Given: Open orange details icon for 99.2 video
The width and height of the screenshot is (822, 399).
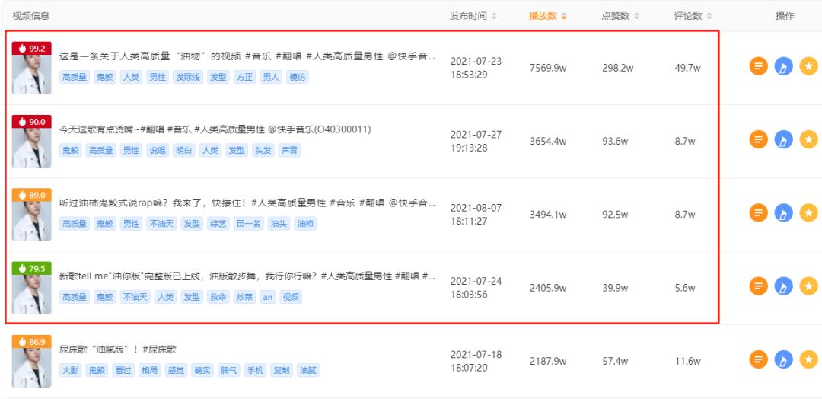Looking at the screenshot, I should [758, 66].
